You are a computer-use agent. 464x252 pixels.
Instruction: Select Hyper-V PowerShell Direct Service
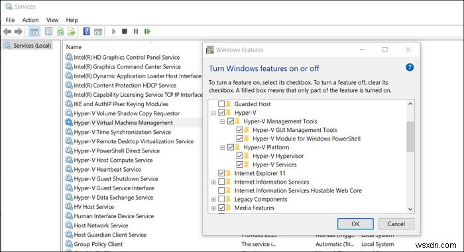click(x=117, y=151)
